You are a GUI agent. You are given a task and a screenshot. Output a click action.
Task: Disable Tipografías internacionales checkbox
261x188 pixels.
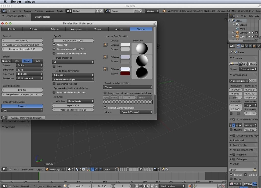(105, 107)
